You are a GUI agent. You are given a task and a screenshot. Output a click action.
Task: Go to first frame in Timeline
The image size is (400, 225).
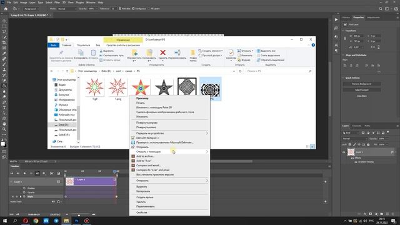coord(11,173)
